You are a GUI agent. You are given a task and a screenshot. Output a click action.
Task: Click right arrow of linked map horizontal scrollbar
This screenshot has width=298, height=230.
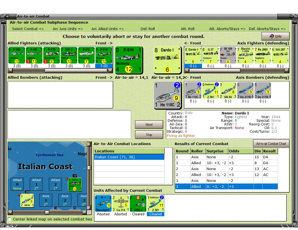tap(85, 212)
